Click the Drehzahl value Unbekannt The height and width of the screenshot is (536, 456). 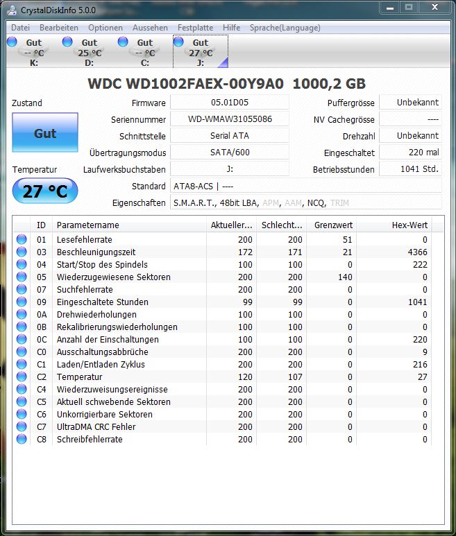410,136
